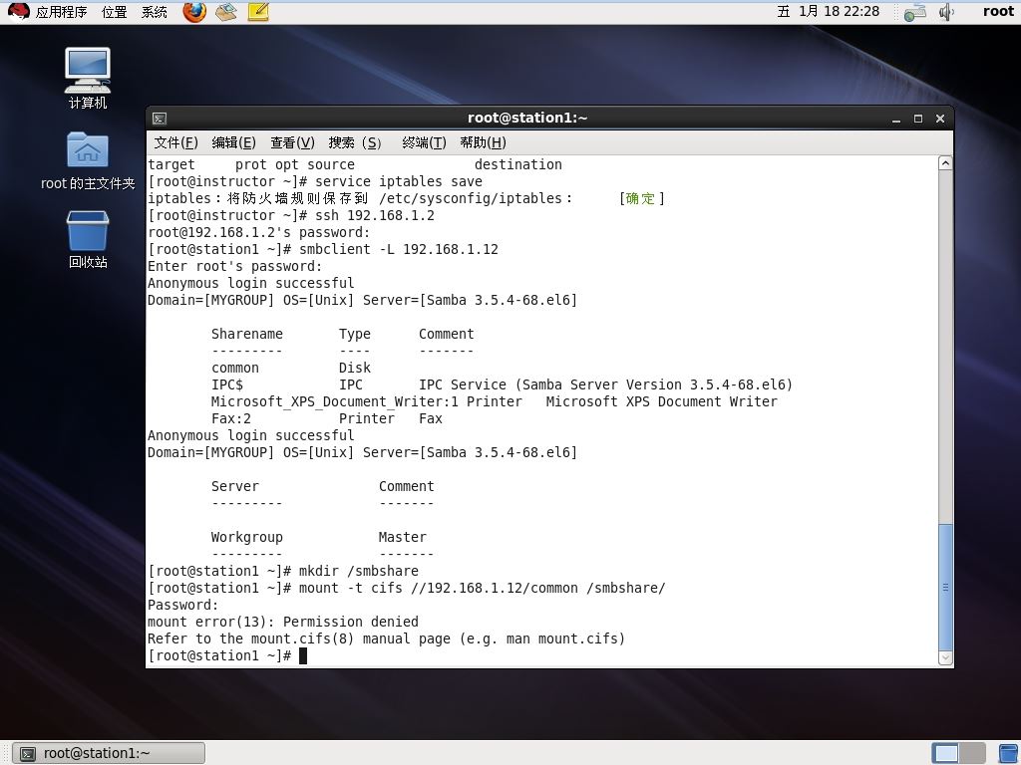This screenshot has width=1021, height=765.
Task: Click the terminal vertical scrollbar thumb
Action: coord(945,587)
